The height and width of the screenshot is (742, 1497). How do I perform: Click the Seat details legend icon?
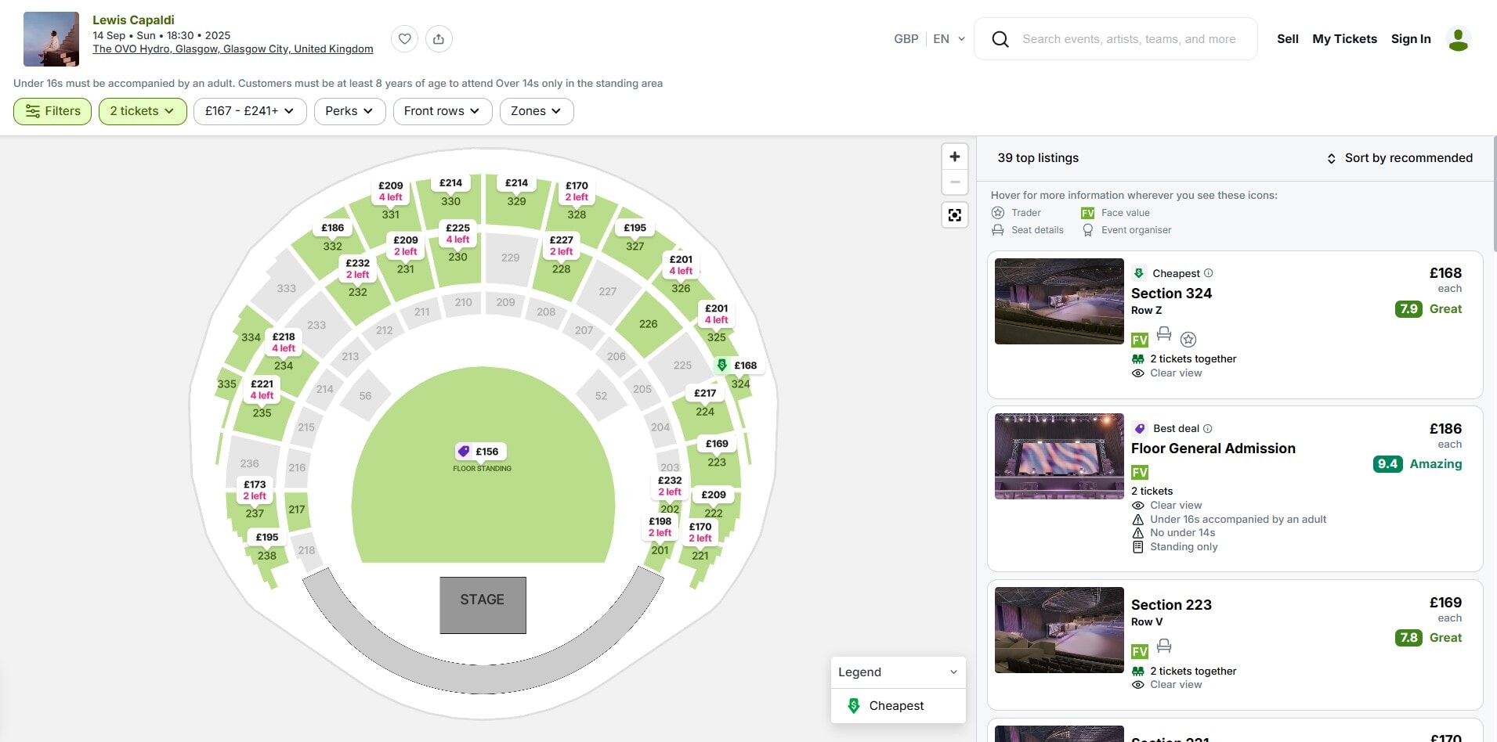click(x=998, y=230)
